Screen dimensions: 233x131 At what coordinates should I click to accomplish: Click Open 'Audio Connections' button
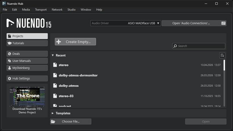point(191,23)
